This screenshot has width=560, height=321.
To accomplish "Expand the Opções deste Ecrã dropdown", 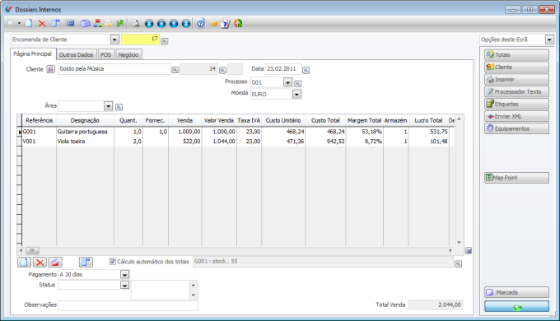I will coord(549,40).
